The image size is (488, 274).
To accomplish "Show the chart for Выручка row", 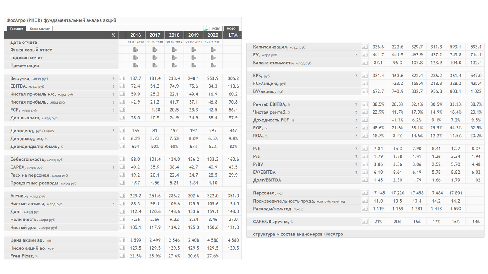I will point(122,78).
